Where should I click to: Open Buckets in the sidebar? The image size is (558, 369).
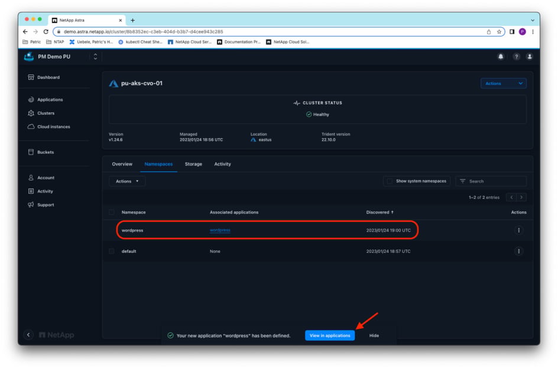pos(41,152)
